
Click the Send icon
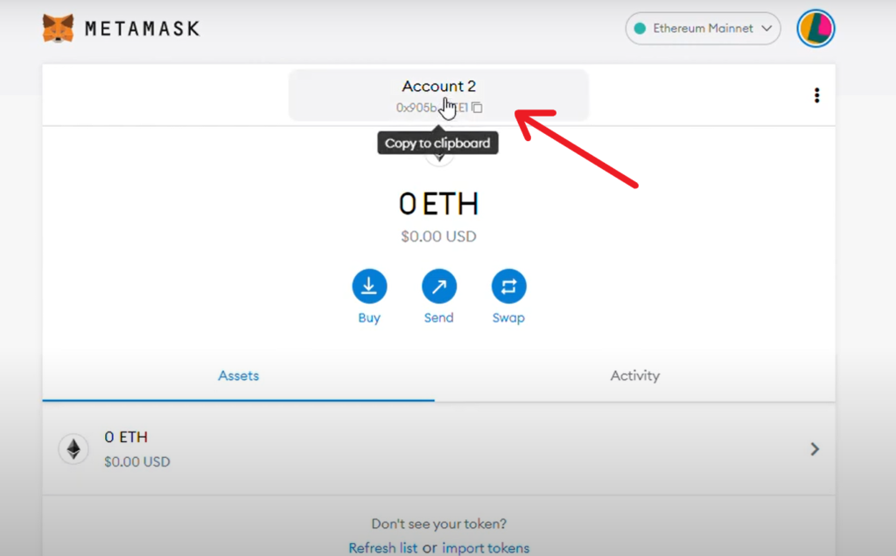click(x=438, y=284)
